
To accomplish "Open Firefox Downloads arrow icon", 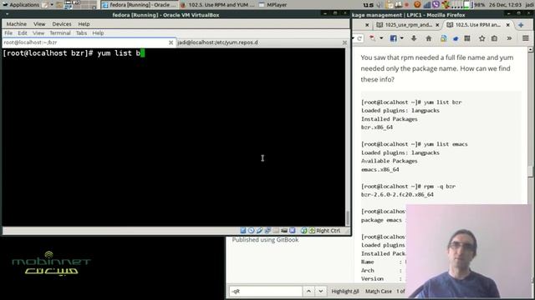I will tap(414, 38).
